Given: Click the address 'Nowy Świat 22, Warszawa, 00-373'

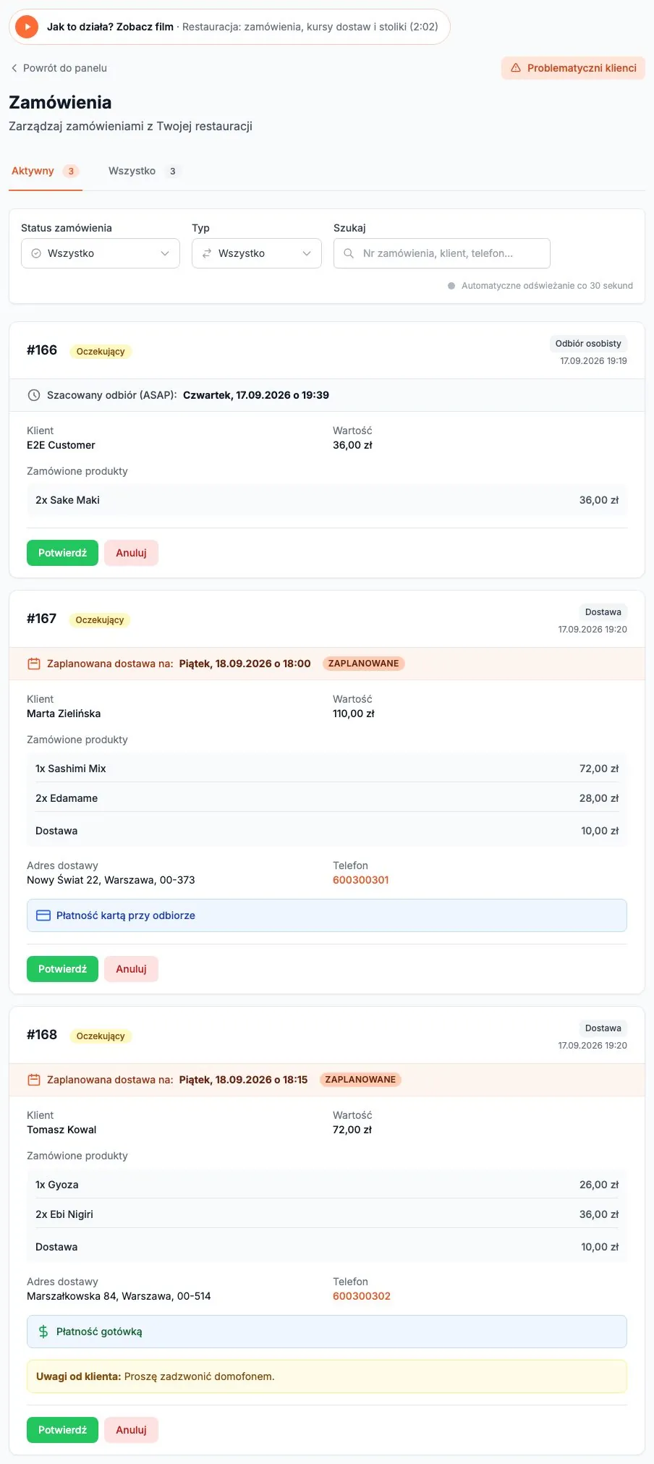Looking at the screenshot, I should (111, 880).
